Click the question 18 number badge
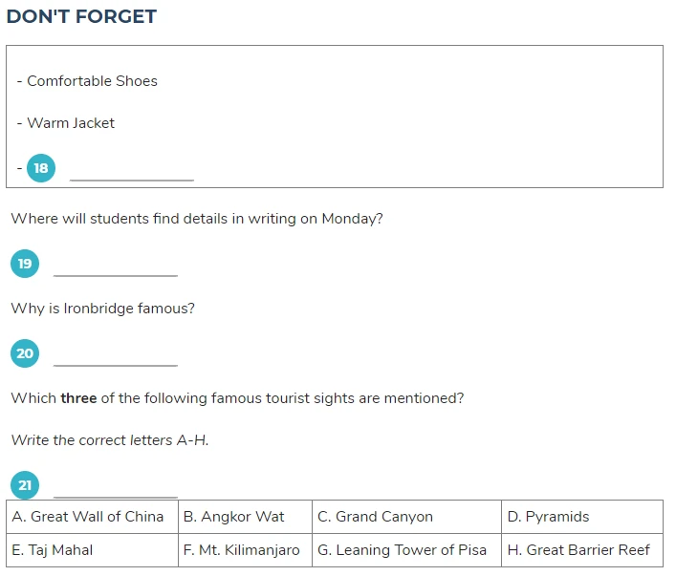This screenshot has width=676, height=576. (41, 168)
